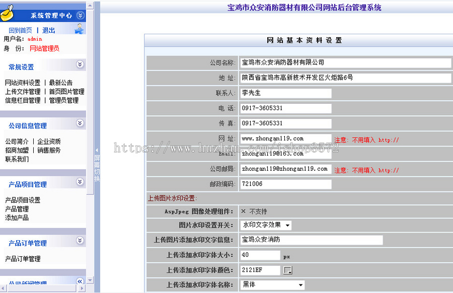Click the double-chevron icon on 公司新闻管理 bar
Viewport: 453px width, 293px height.
[80, 282]
